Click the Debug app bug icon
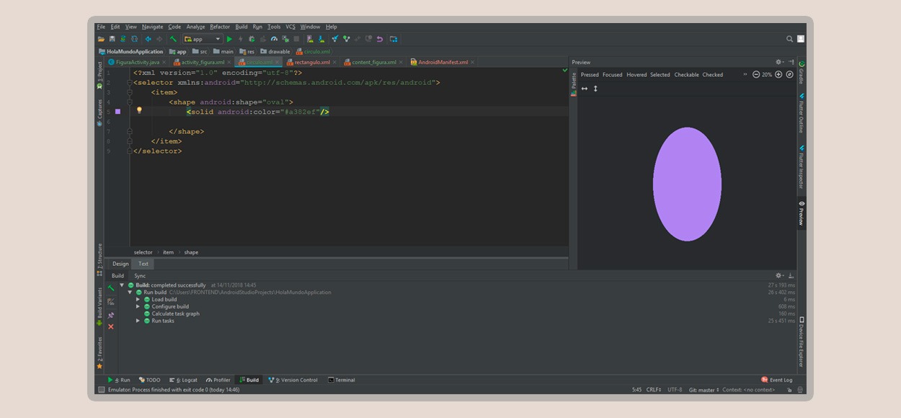Screen dimensions: 901x418 point(252,39)
